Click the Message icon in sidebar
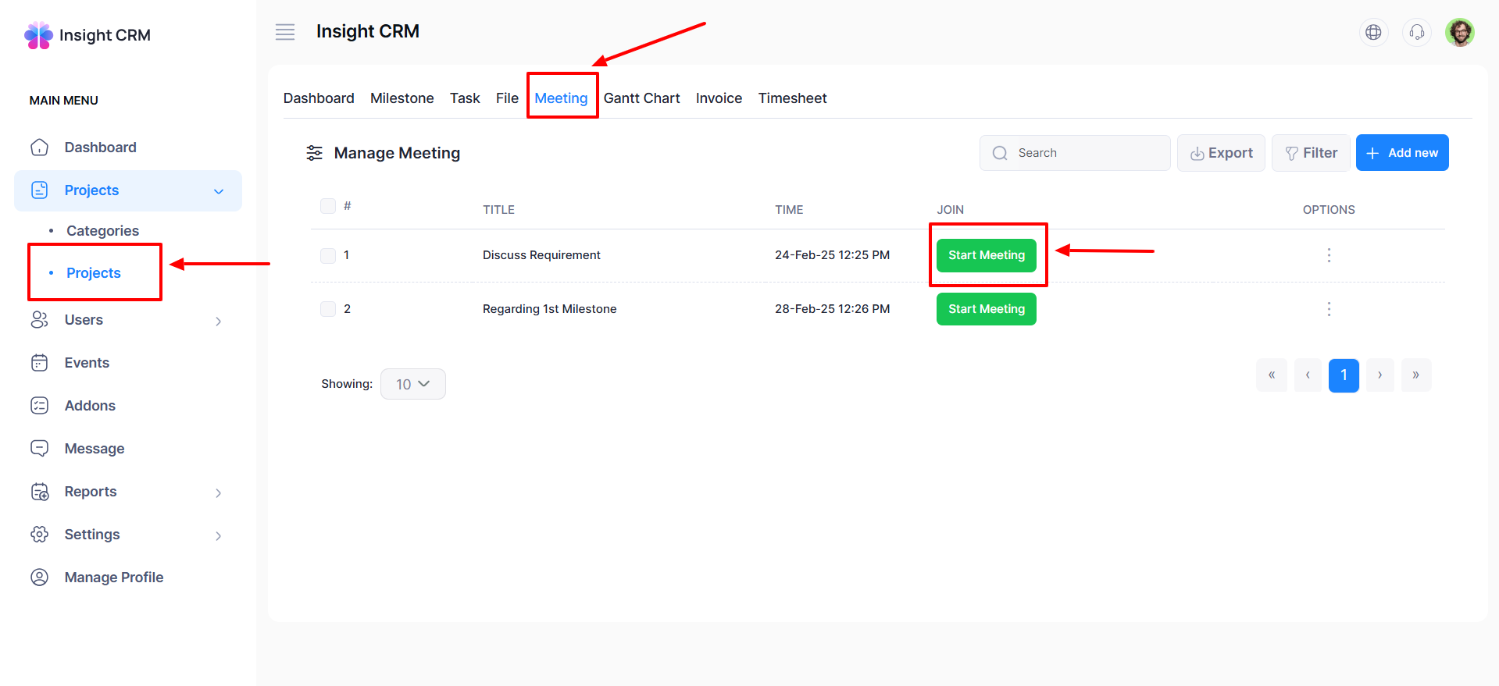 coord(39,449)
